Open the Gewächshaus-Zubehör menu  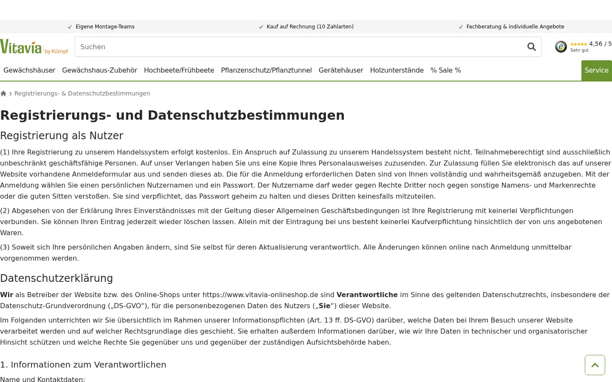[x=99, y=70]
